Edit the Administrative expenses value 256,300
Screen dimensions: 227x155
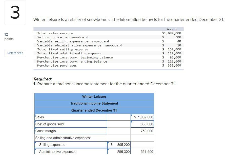click(119, 151)
